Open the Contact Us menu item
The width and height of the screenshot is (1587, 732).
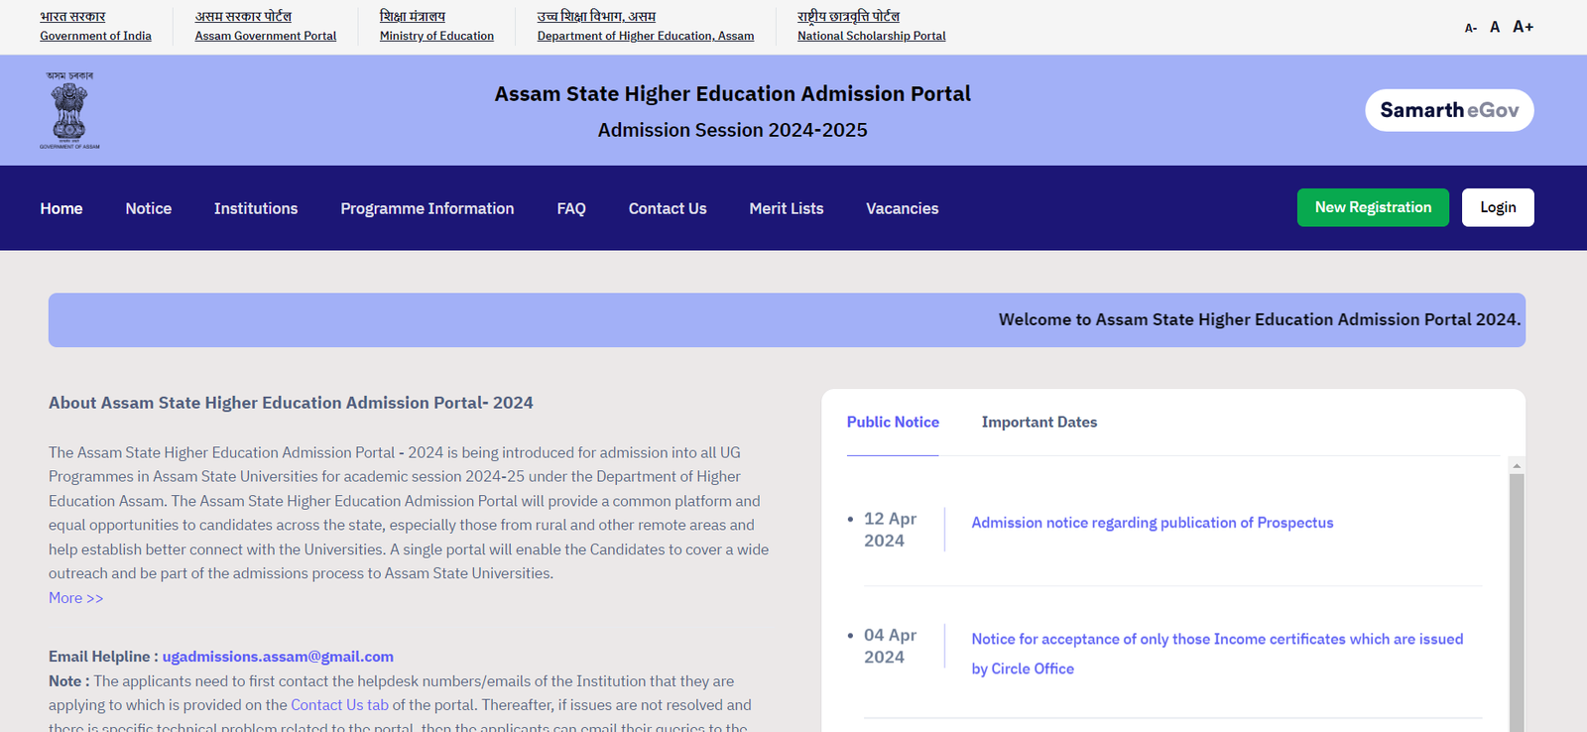pyautogui.click(x=668, y=208)
